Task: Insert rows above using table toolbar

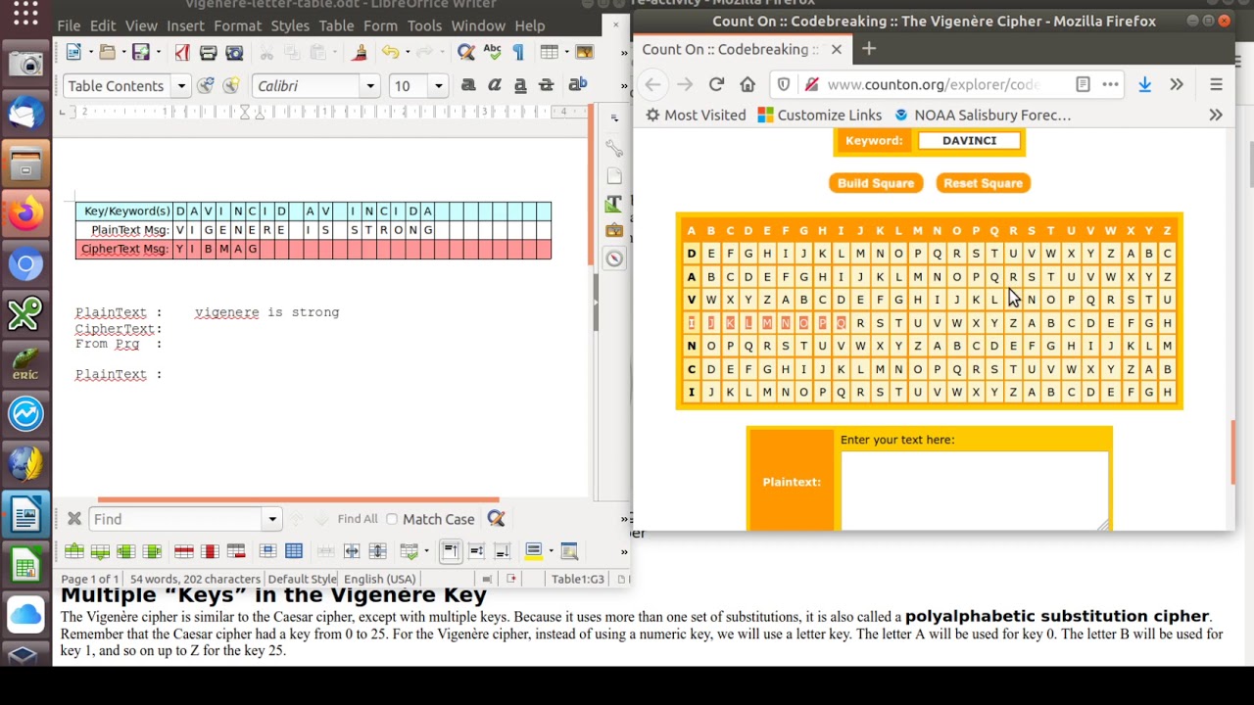Action: coord(73,551)
